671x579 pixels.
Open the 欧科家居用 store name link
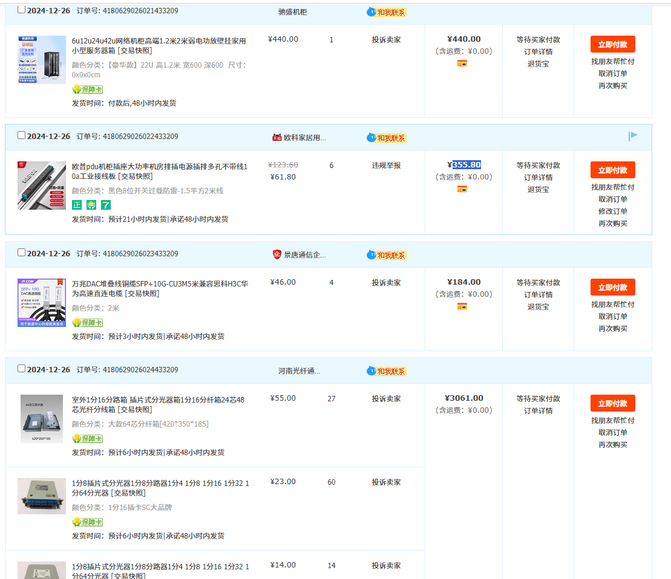click(x=305, y=138)
